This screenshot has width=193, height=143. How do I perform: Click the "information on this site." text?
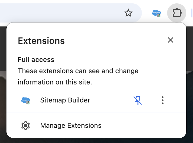[55, 82]
